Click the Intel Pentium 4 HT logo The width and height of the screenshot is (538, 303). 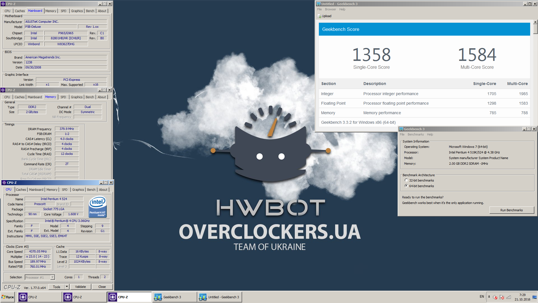tap(97, 207)
